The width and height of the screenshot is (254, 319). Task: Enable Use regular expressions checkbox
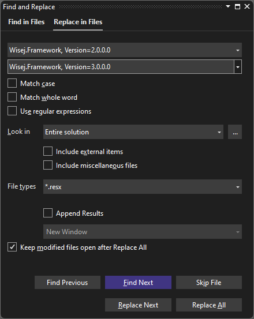coord(12,111)
